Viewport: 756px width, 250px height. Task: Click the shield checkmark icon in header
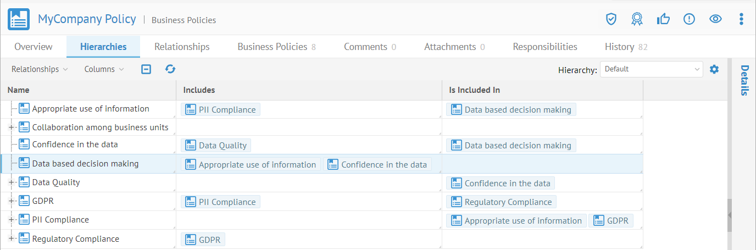[x=611, y=19]
